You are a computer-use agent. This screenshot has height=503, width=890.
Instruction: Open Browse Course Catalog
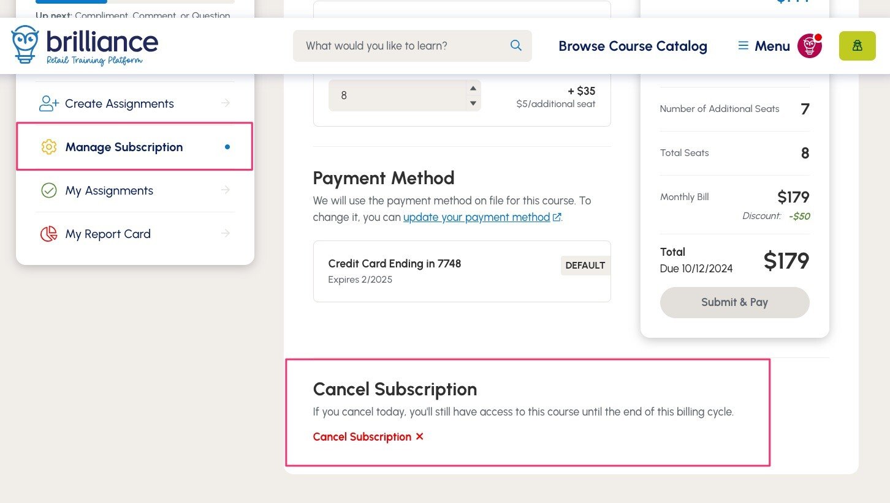pyautogui.click(x=633, y=46)
